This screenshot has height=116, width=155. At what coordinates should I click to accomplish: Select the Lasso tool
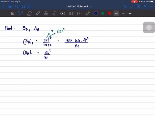(54, 14)
